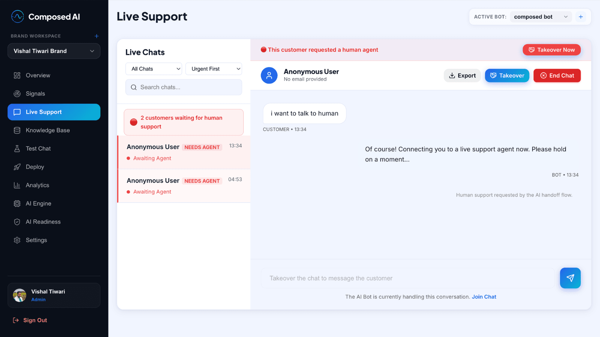Click the Knowledge Base database icon
Image resolution: width=600 pixels, height=337 pixels.
tap(17, 130)
